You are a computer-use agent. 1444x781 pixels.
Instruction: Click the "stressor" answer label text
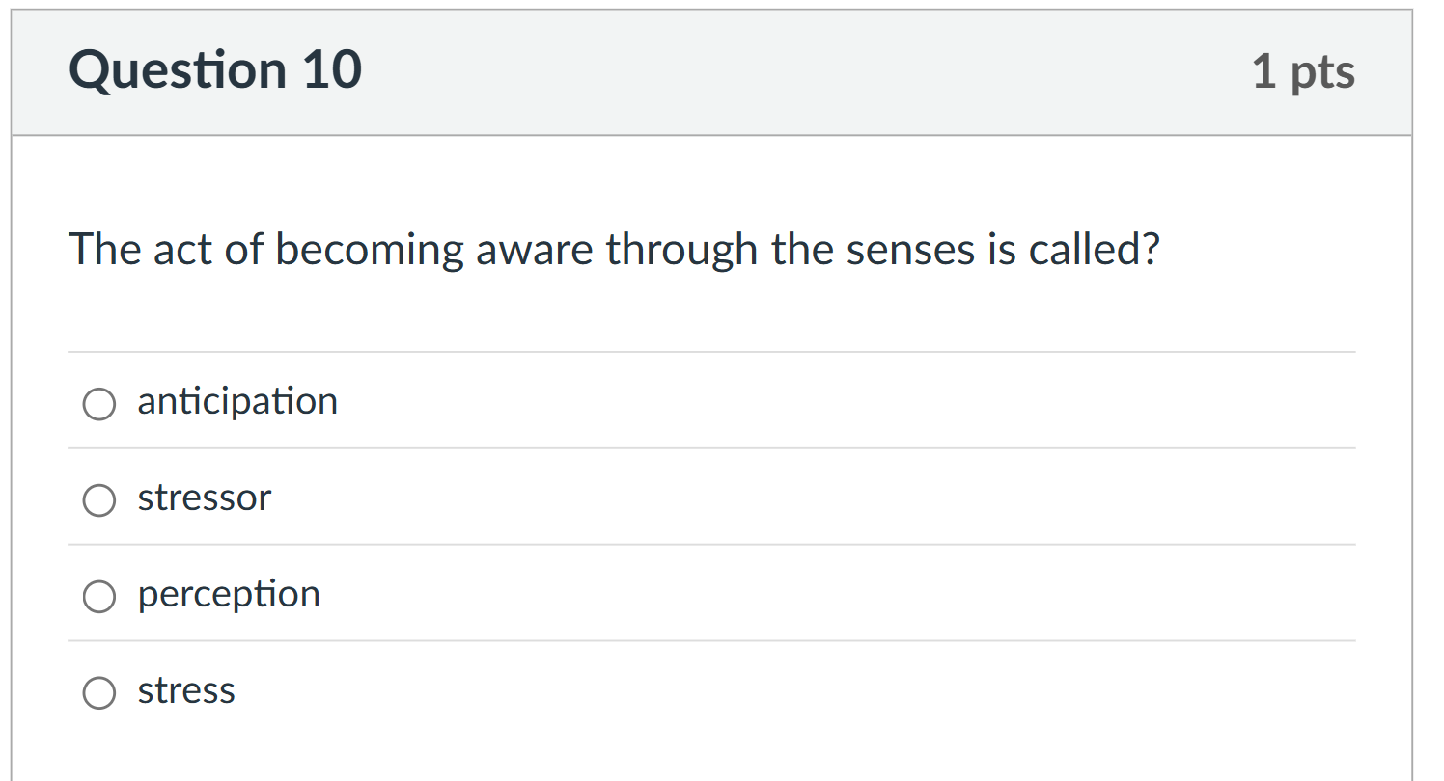pos(205,498)
